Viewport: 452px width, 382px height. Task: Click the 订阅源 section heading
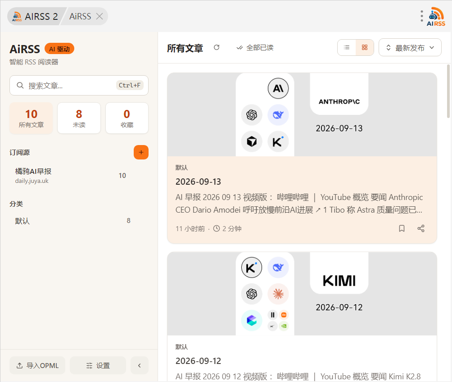click(x=20, y=152)
